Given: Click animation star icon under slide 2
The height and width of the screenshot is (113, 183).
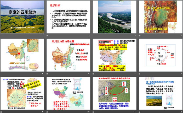Looking at the screenshot, I should (x=47, y=36).
